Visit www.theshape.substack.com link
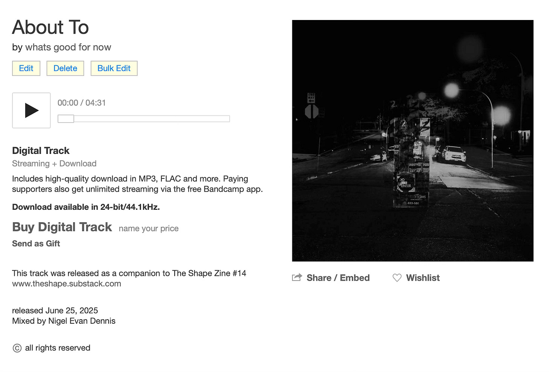 coord(67,284)
